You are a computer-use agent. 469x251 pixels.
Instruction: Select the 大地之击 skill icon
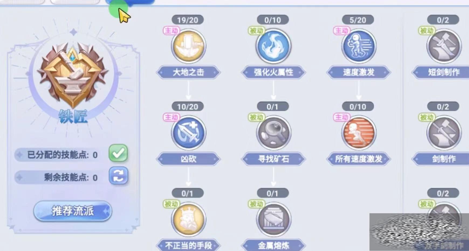pyautogui.click(x=189, y=46)
